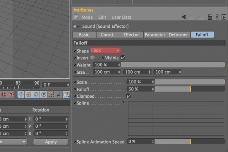Click frame 90 on the timeline ruler
The width and height of the screenshot is (228, 152).
(37, 83)
